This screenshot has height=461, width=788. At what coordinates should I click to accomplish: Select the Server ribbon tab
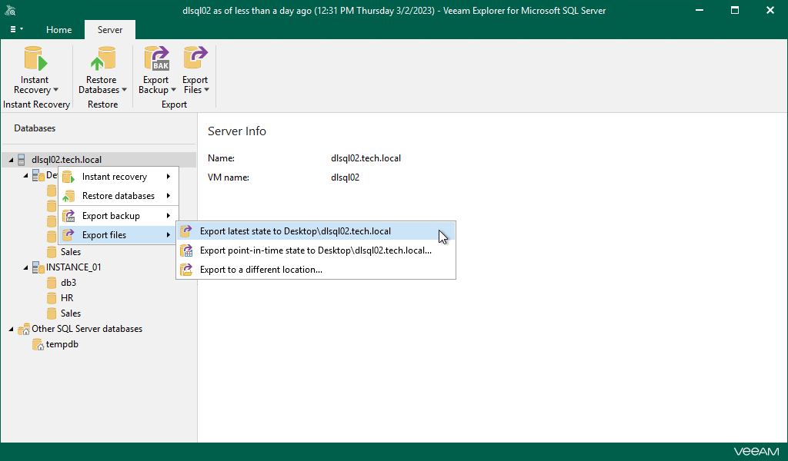point(110,30)
